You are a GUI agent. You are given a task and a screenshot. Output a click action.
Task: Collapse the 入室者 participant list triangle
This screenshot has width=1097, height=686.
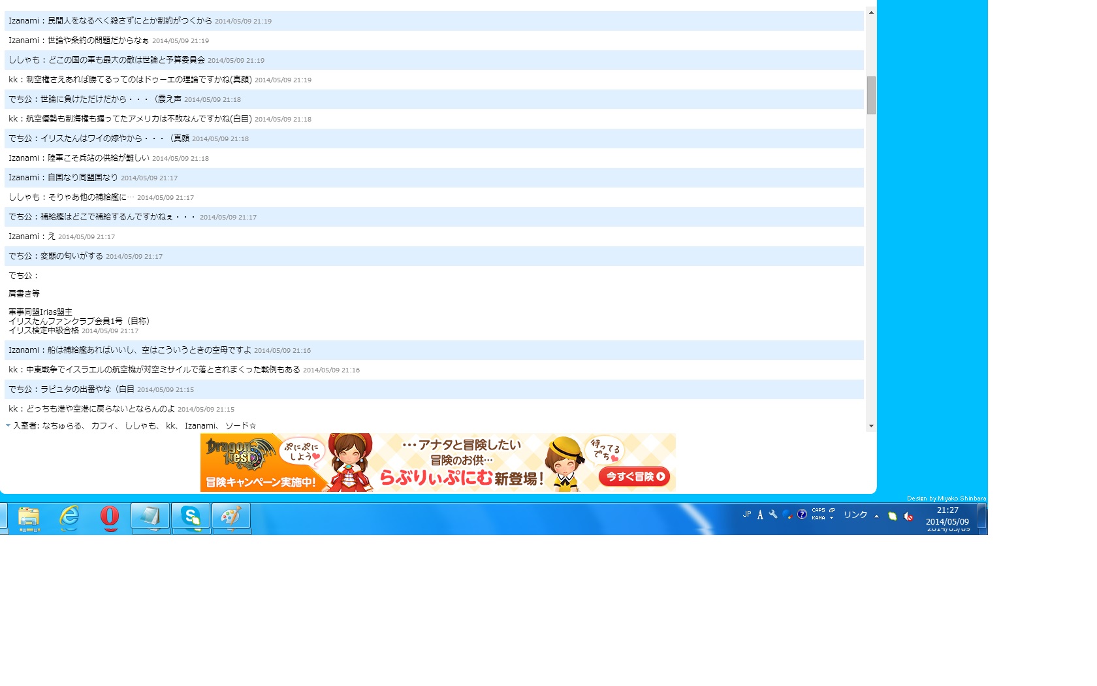tap(8, 425)
